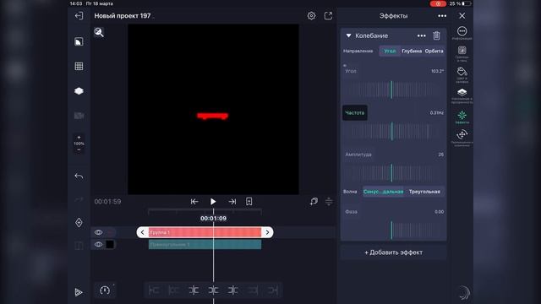Open Эффекты panel three-dots menu
This screenshot has height=304, width=541.
tap(442, 16)
